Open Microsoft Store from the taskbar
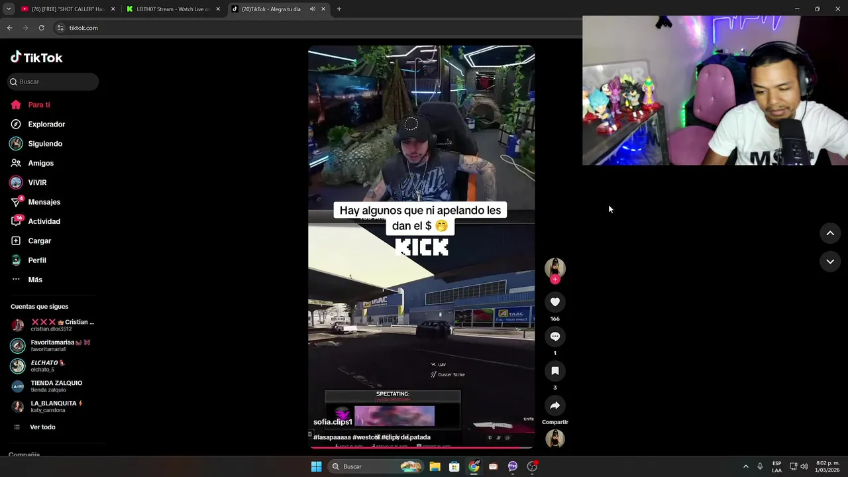The width and height of the screenshot is (848, 477). pyautogui.click(x=454, y=466)
